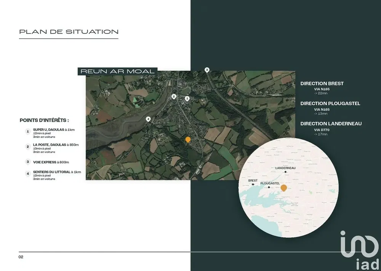Image resolution: width=381 pixels, height=271 pixels.
Task: Select the Direction Landerneau heading
Action: (331, 124)
